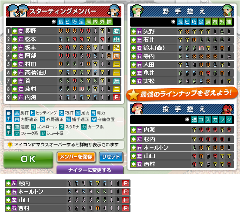
Task: Select bench fielder 鈴木(尚) row
Action: pyautogui.click(x=182, y=48)
